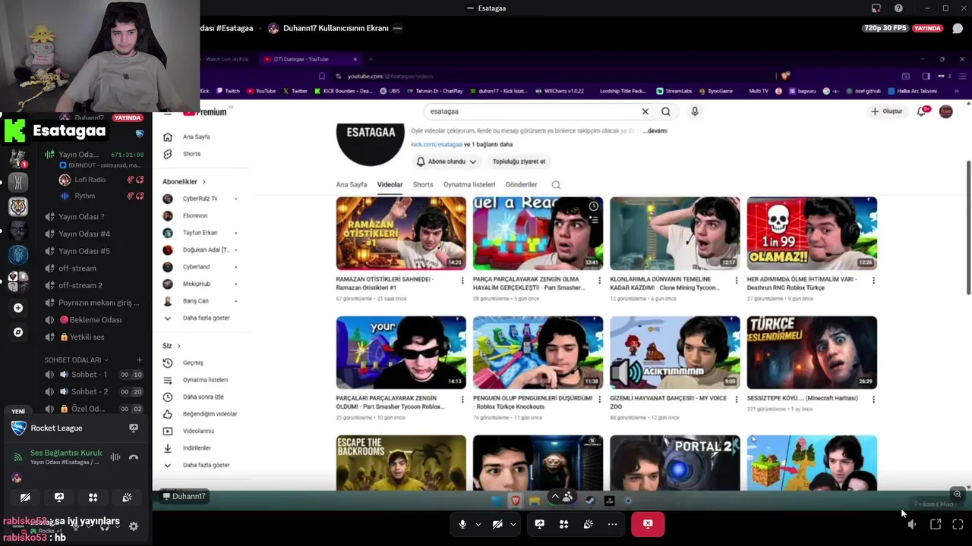Click YouTube voice search microphone icon
Image resolution: width=972 pixels, height=546 pixels.
pos(694,111)
